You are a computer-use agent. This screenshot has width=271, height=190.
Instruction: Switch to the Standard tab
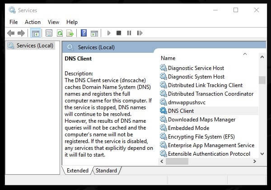(106, 171)
